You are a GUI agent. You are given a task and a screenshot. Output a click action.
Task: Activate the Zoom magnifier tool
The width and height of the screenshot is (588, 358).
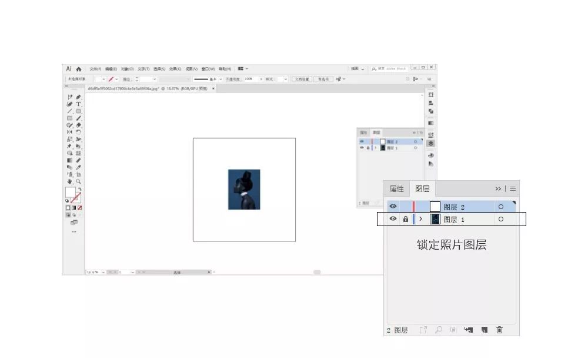pos(78,182)
